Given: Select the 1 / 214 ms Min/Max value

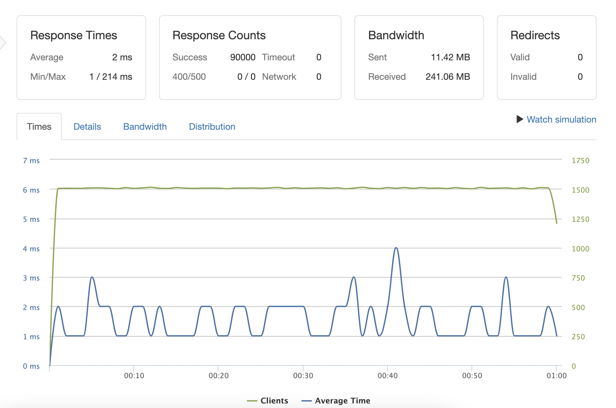Looking at the screenshot, I should 111,77.
